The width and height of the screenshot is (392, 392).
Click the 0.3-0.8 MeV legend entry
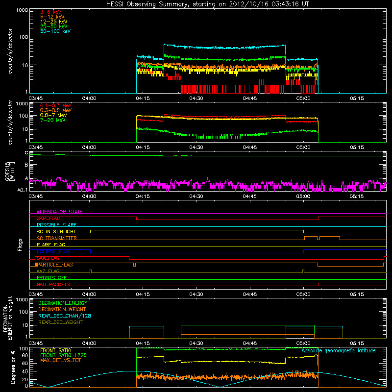coord(56,110)
